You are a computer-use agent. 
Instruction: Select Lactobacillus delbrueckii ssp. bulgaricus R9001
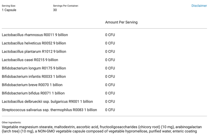47,102
